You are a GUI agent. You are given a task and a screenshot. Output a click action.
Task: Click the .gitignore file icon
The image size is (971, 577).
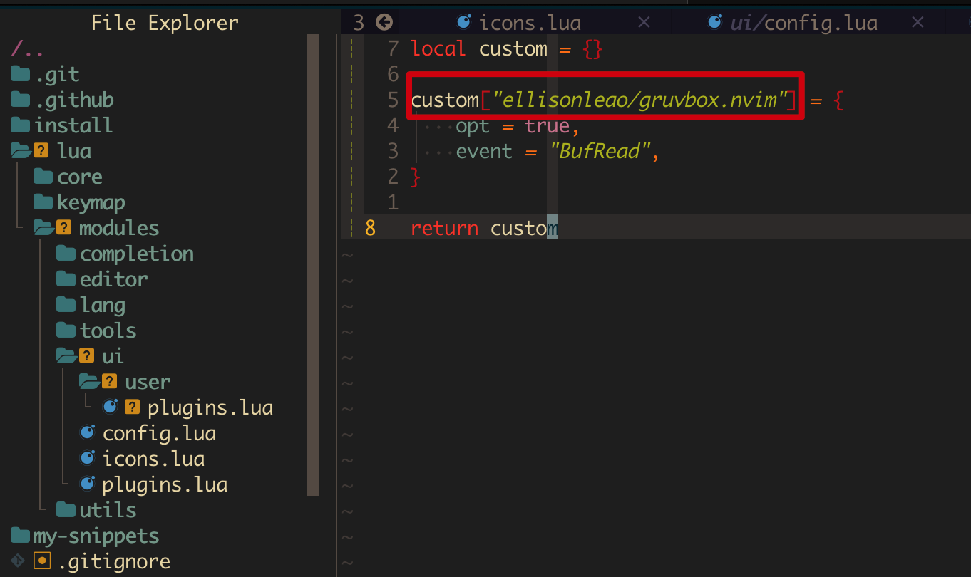click(42, 561)
